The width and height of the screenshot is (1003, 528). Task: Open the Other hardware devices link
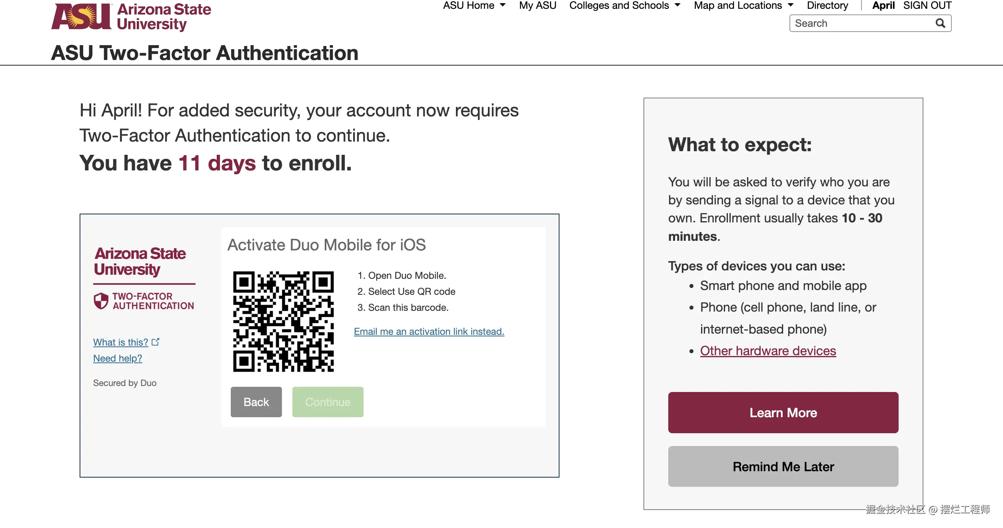(768, 351)
